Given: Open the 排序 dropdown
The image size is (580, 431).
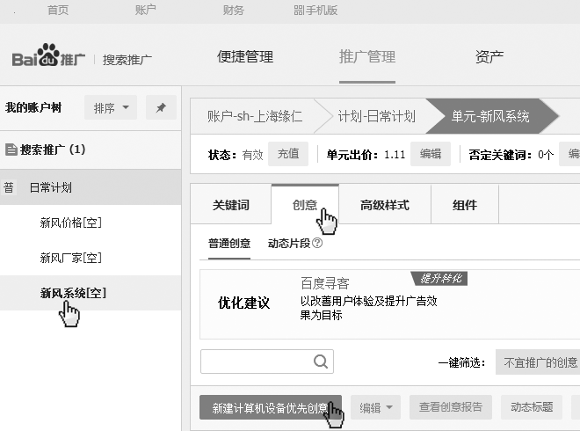Looking at the screenshot, I should 111,108.
